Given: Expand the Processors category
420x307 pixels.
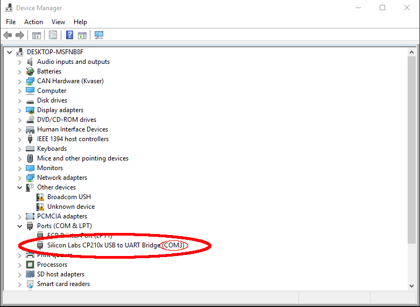Looking at the screenshot, I should 19,265.
